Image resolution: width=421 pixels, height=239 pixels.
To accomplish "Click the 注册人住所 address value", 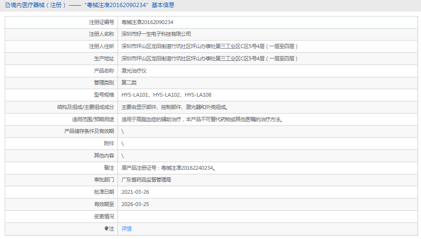I will 210,46.
